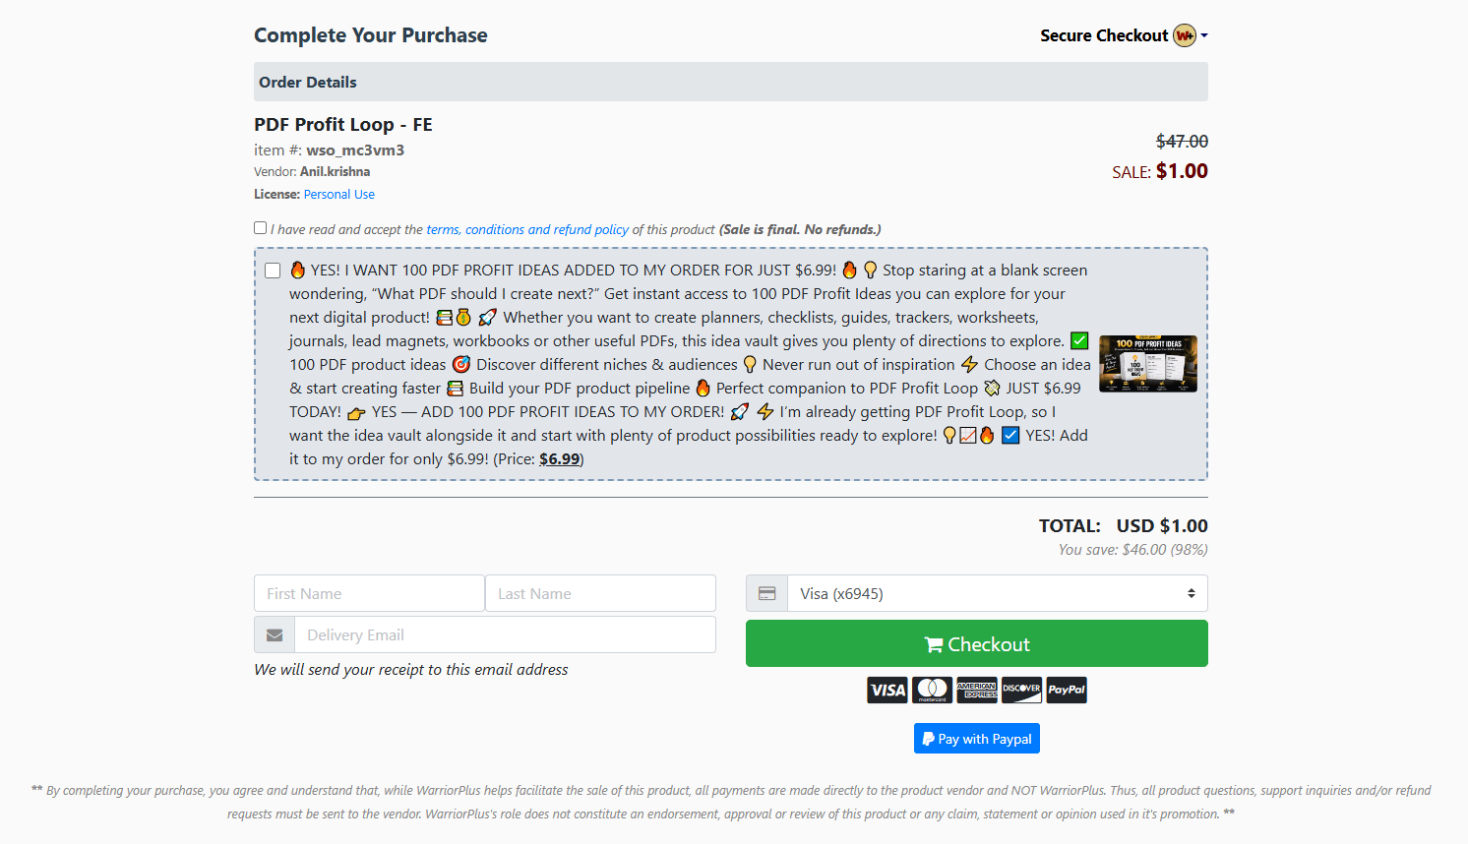Click the underlined "$6.99" add-on price
The height and width of the screenshot is (844, 1468).
pos(560,459)
